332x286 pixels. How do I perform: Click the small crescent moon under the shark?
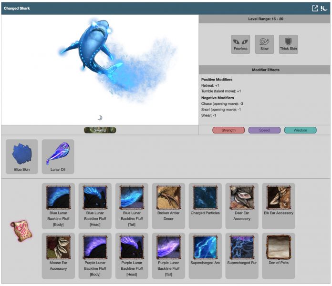[x=100, y=118]
